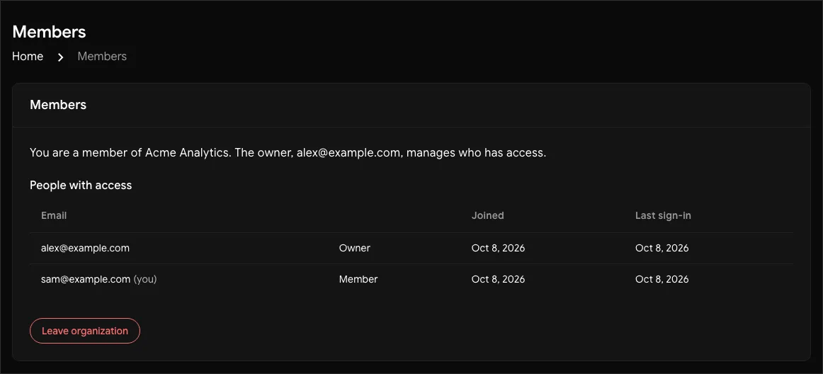Select Joined date in sam@example.com row

click(498, 280)
